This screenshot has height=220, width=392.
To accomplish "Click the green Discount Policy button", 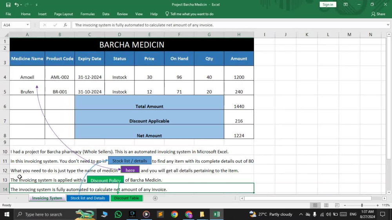I will click(105, 180).
